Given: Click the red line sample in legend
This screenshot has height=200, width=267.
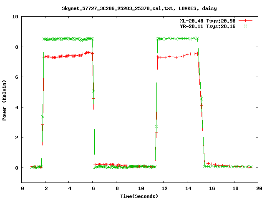Looking at the screenshot, I should [x=245, y=21].
